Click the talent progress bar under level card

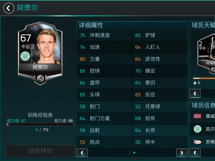point(204,78)
